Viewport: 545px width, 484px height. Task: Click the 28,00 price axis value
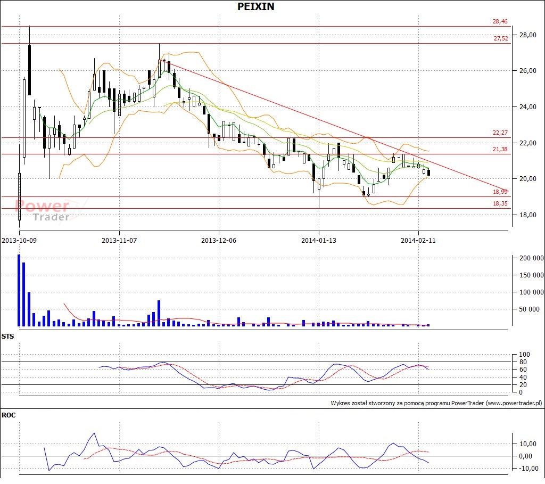point(527,35)
